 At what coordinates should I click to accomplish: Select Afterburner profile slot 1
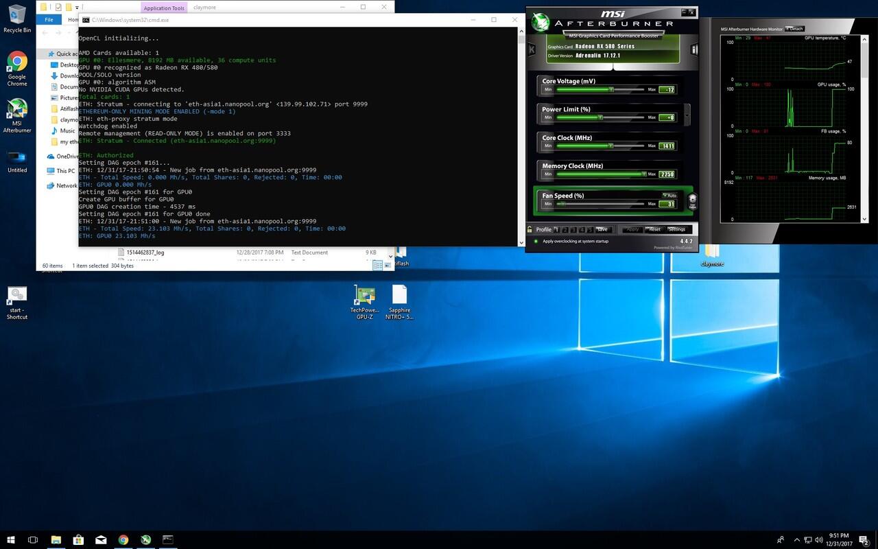(x=557, y=229)
